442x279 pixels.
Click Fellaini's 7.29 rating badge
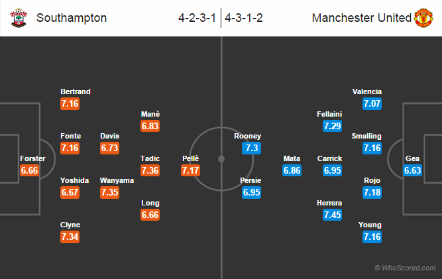tap(333, 126)
